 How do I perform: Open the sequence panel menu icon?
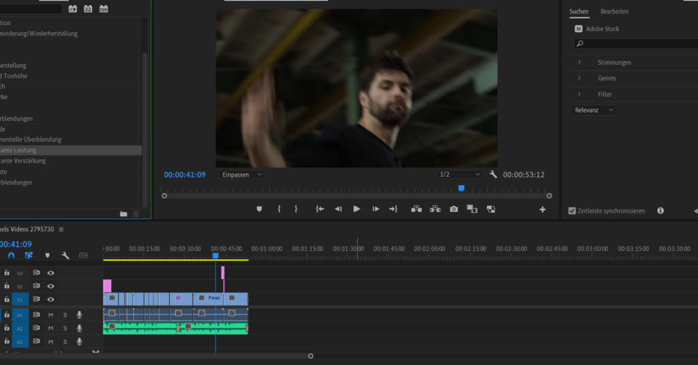click(x=61, y=229)
